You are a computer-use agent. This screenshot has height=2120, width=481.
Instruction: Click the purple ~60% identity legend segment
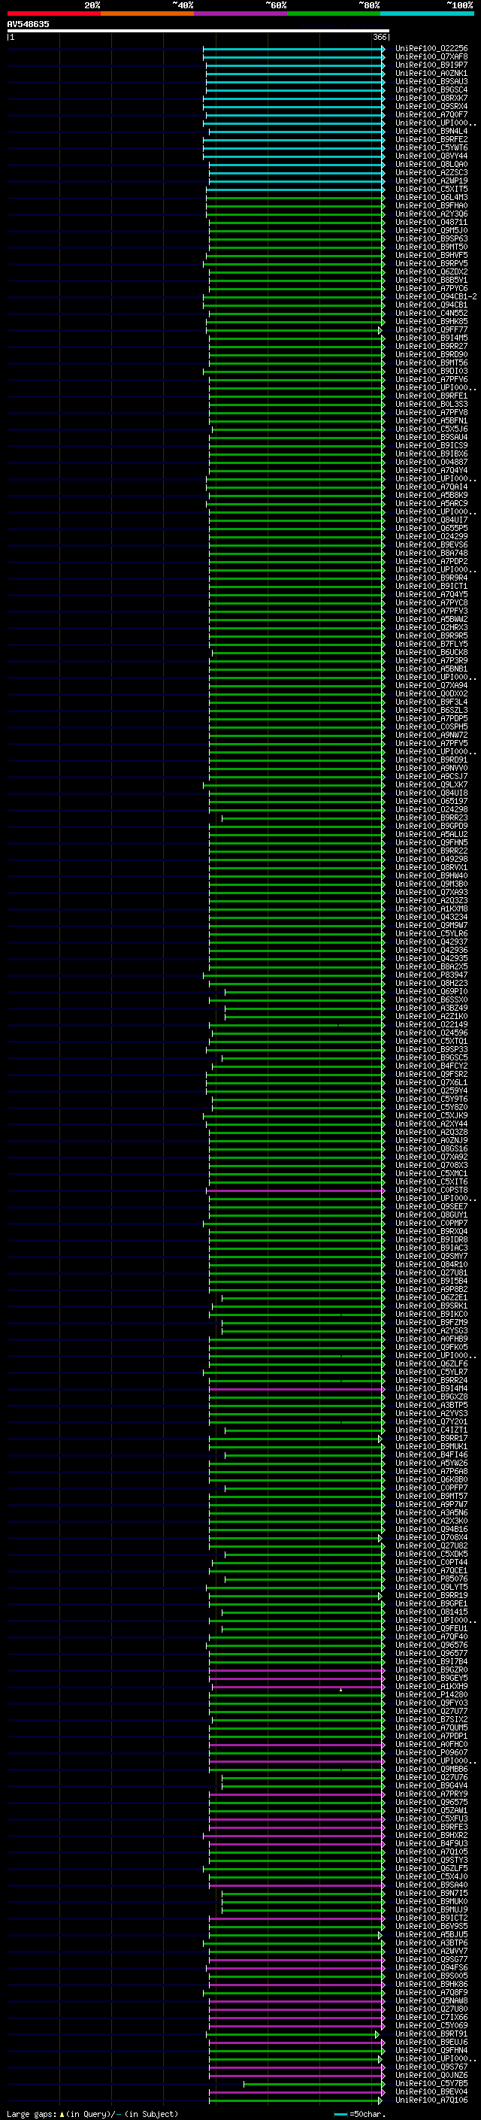click(240, 14)
